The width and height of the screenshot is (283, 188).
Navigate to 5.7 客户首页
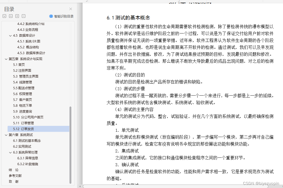tap(22, 100)
